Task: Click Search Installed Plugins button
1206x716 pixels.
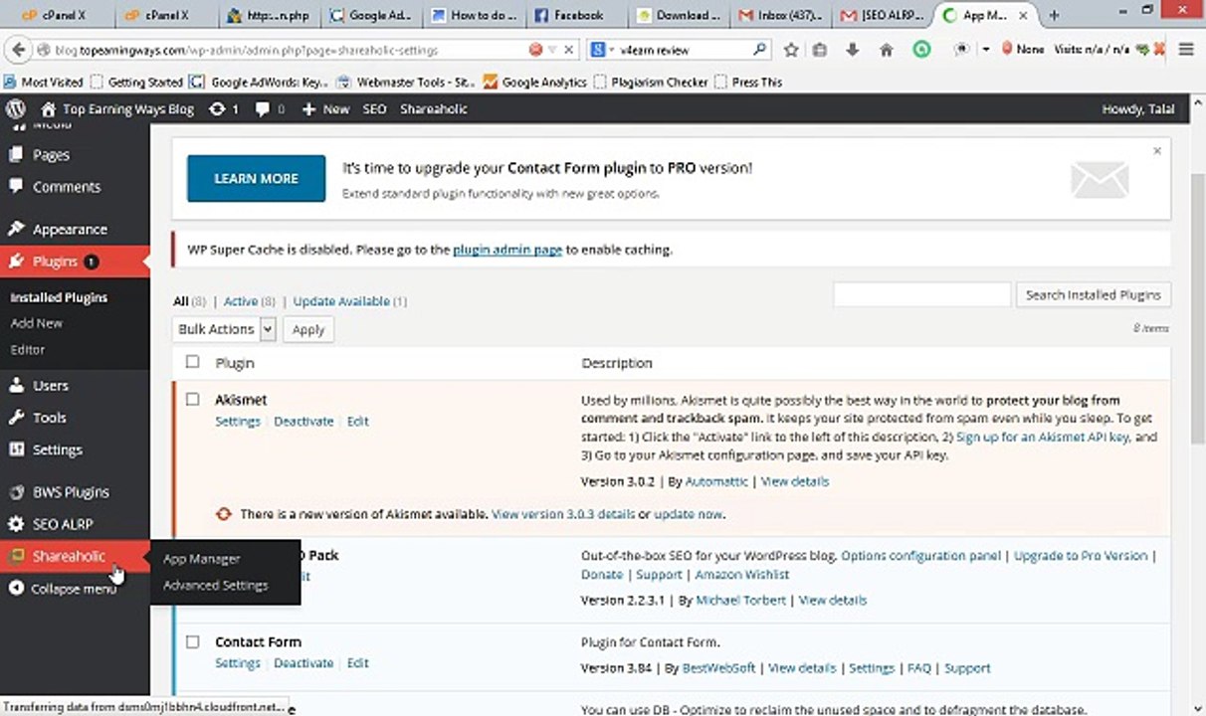Action: pos(1093,294)
